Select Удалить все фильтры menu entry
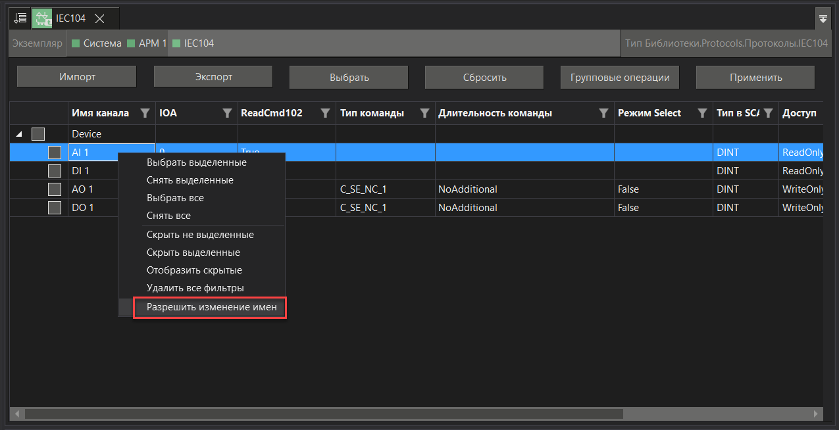Screen dimensions: 839x430 195,288
